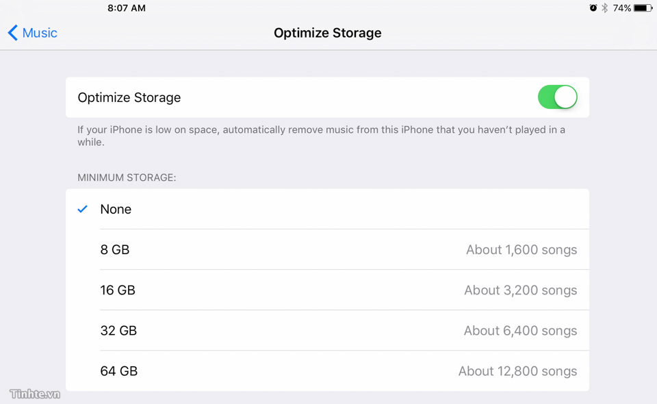Screen dimensions: 657x404
Task: Click the Tinhte.vn watermark logo
Action: click(x=35, y=394)
